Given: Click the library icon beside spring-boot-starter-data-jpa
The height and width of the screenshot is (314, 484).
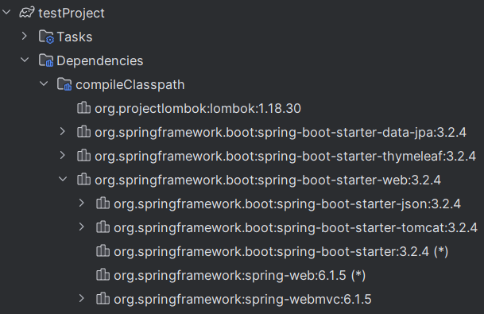Looking at the screenshot, I should pyautogui.click(x=83, y=131).
